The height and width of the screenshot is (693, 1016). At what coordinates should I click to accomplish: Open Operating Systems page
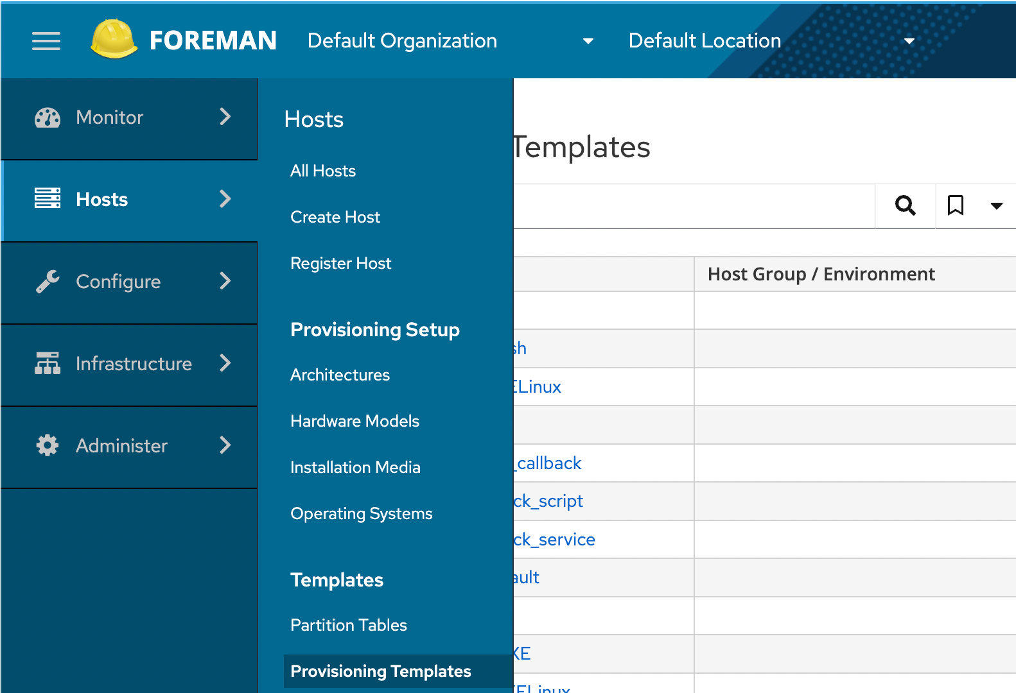(x=362, y=513)
